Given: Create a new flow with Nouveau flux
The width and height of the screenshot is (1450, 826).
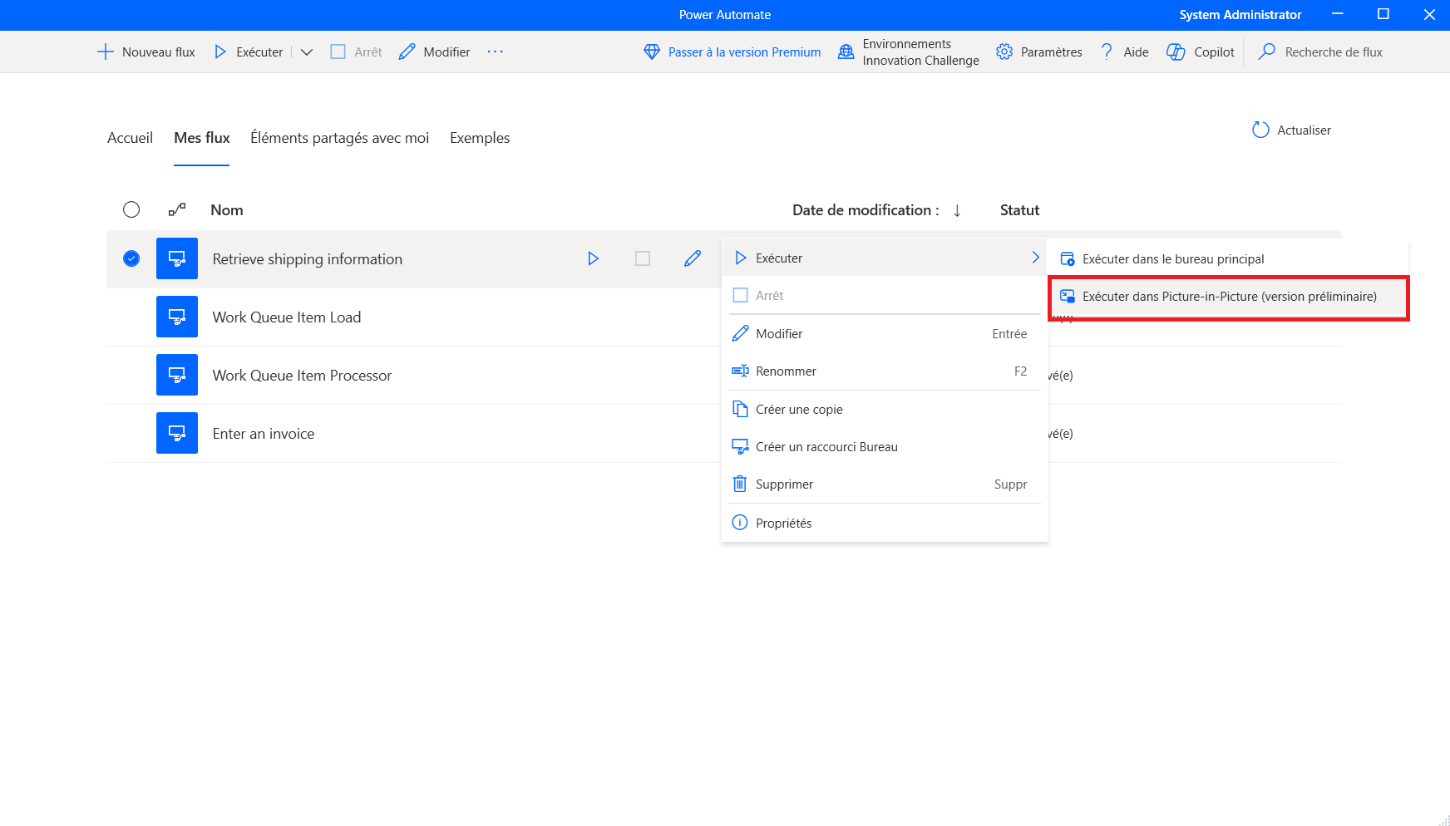Looking at the screenshot, I should coord(146,52).
